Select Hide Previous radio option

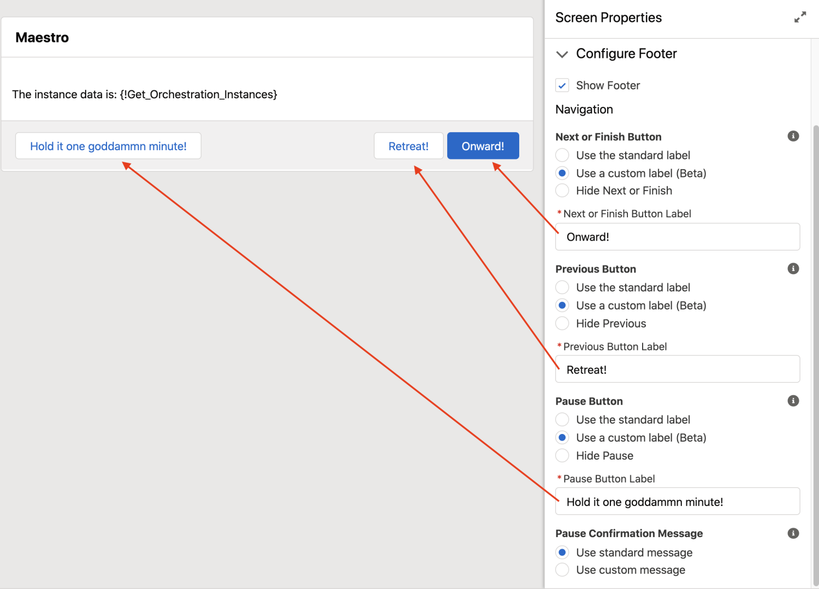click(x=562, y=324)
